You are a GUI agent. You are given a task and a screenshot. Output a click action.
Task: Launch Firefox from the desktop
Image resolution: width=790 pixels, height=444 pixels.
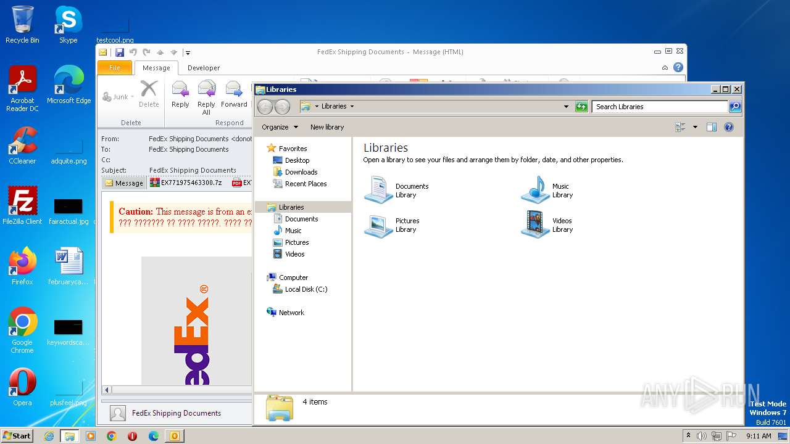[22, 266]
